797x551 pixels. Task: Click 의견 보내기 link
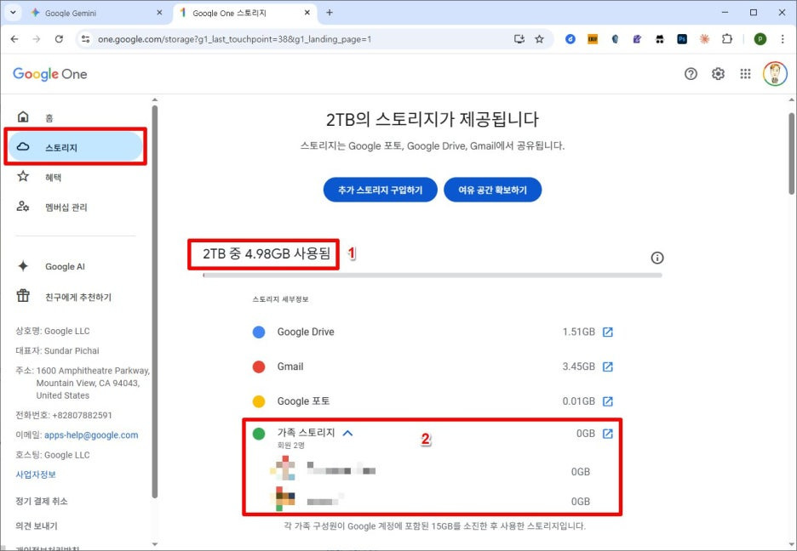(x=36, y=525)
